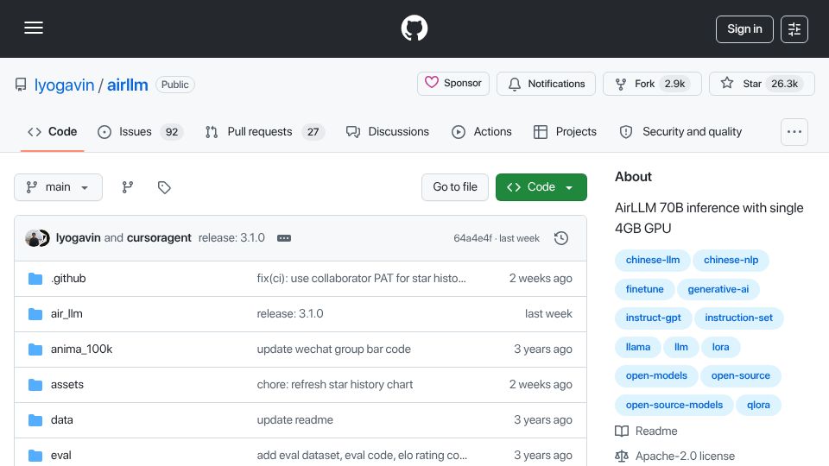The height and width of the screenshot is (466, 829).
Task: Select the llm topic tag
Action: (x=681, y=347)
